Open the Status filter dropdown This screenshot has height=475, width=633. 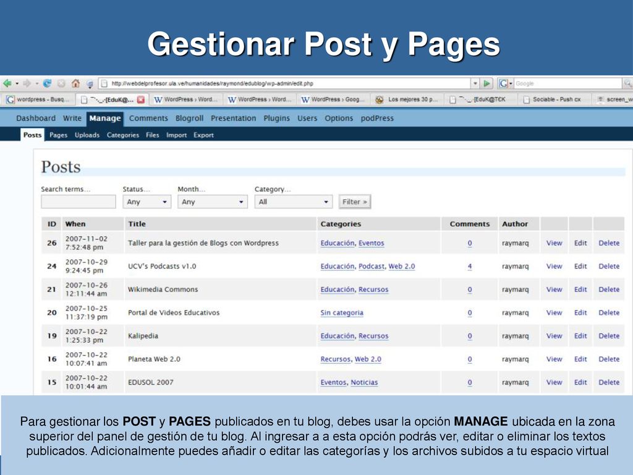pos(147,202)
